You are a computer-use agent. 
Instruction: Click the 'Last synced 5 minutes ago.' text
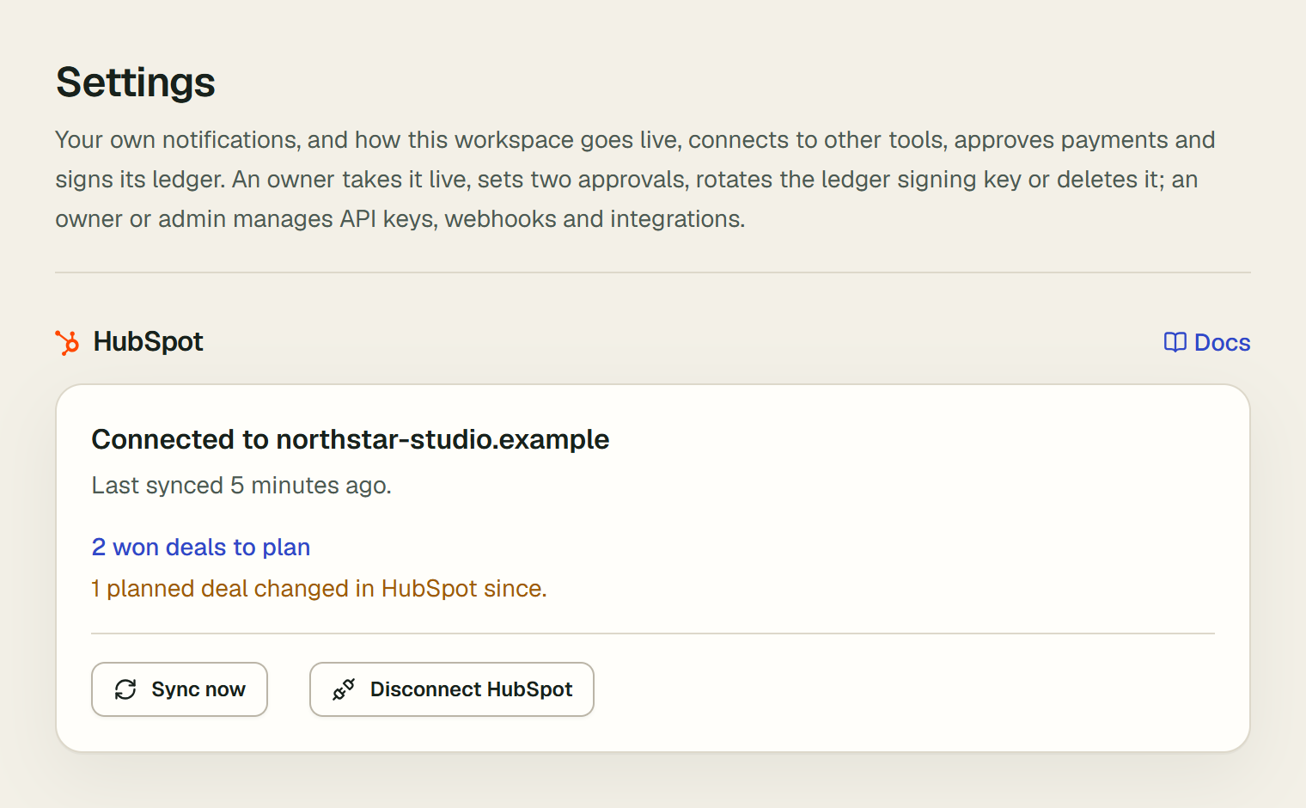[x=241, y=486]
